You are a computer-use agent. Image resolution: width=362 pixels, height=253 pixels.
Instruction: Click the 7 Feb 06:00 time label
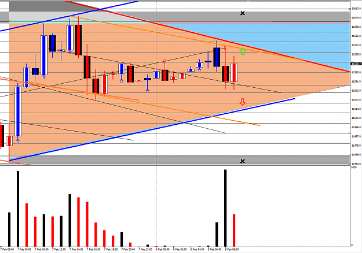(7, 250)
